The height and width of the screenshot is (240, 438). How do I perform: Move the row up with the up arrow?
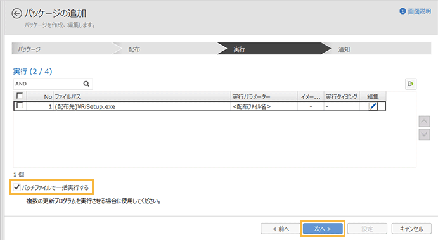click(x=424, y=122)
